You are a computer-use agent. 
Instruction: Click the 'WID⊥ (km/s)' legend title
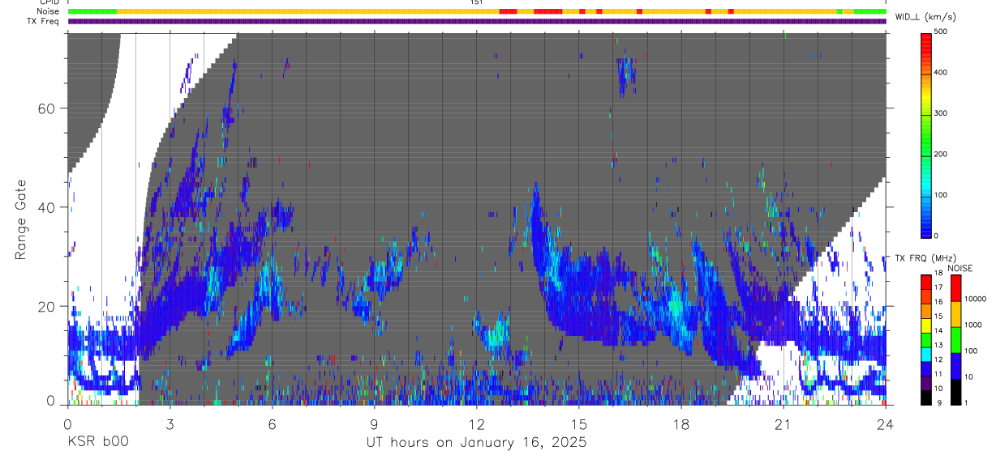(x=926, y=16)
